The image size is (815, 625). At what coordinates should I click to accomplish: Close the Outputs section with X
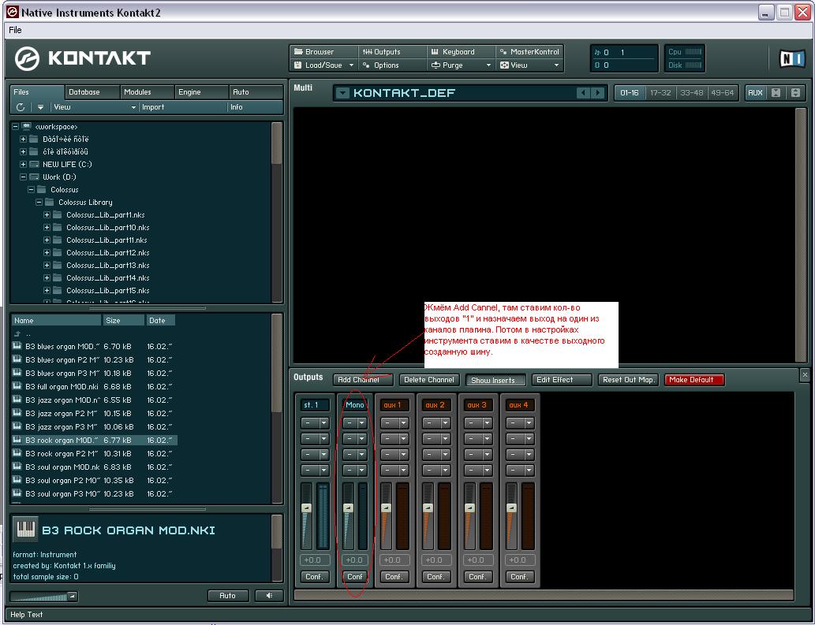click(x=805, y=374)
